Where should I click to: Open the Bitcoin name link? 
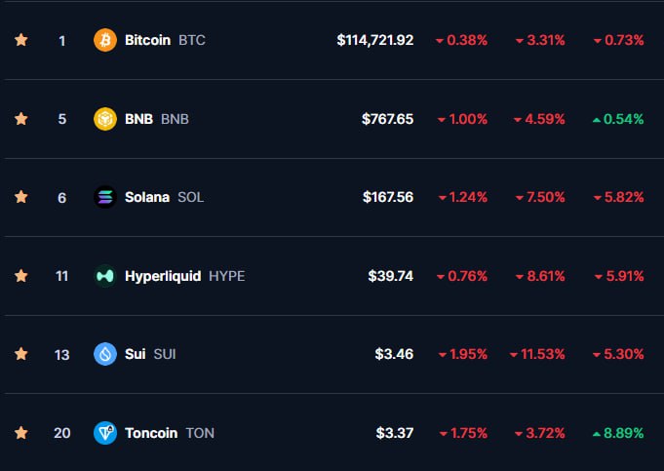[x=147, y=40]
